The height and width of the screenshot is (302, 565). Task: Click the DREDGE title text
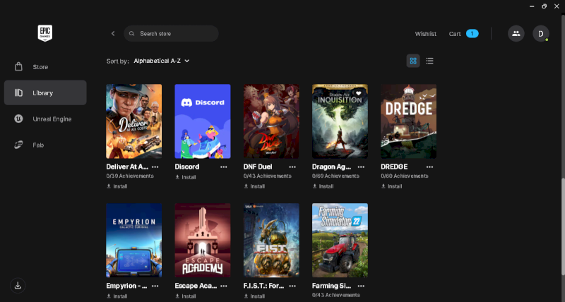(x=394, y=167)
